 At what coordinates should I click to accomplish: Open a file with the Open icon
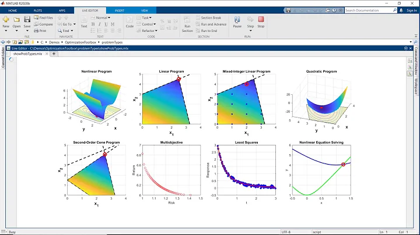(16, 19)
